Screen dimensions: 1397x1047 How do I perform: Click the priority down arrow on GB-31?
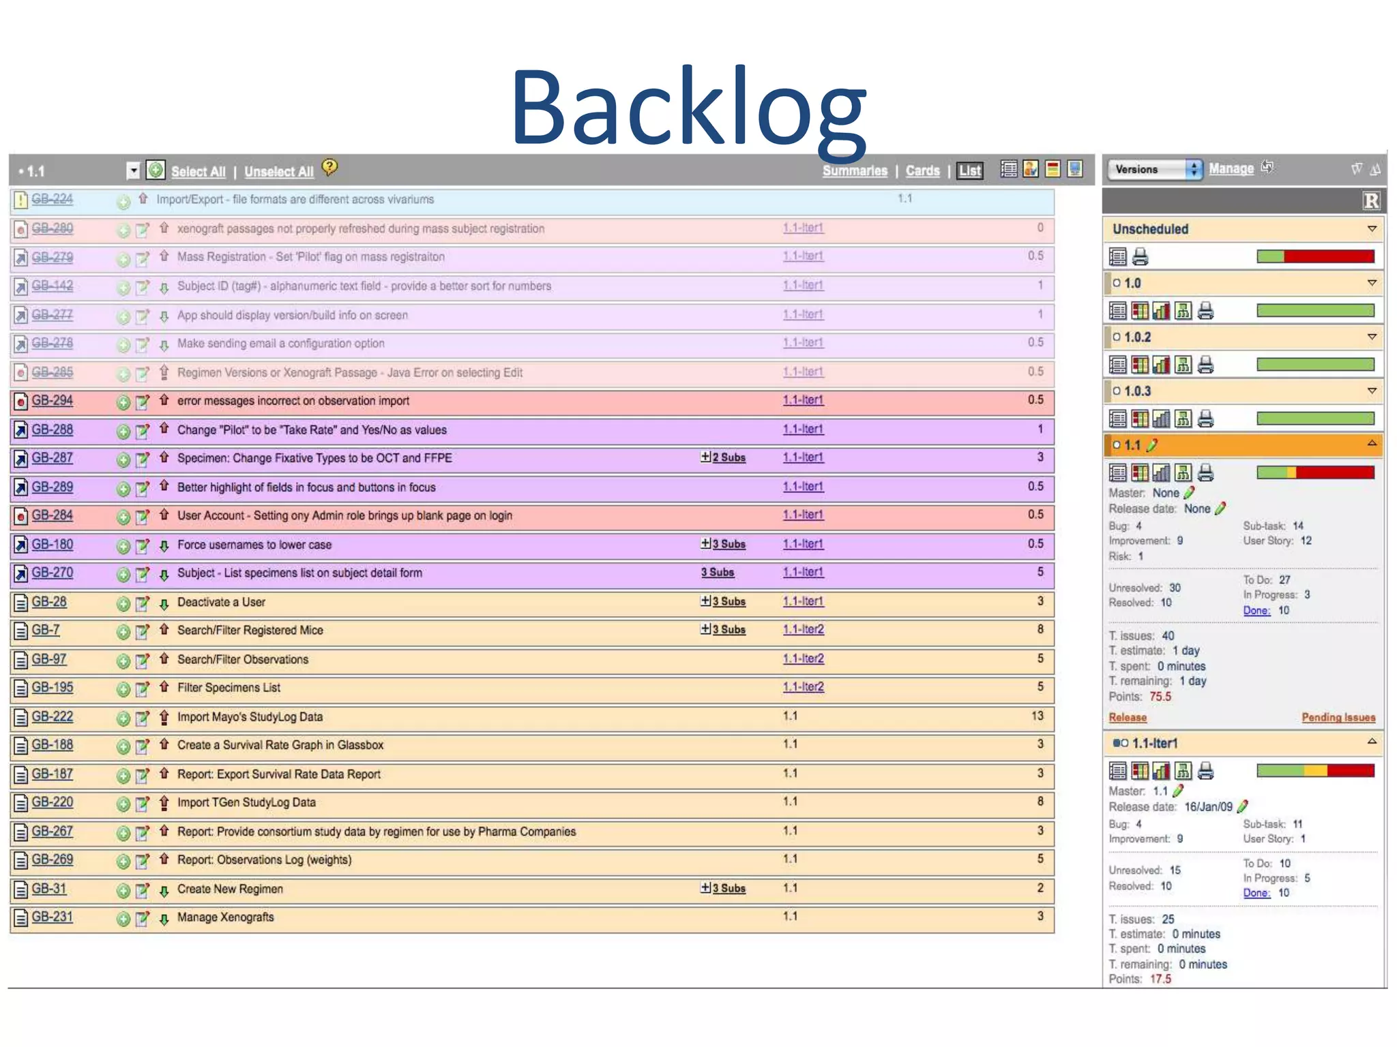[x=164, y=891]
